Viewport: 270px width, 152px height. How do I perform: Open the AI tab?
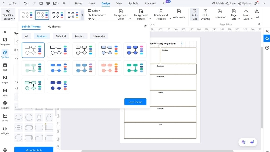coord(164,3)
